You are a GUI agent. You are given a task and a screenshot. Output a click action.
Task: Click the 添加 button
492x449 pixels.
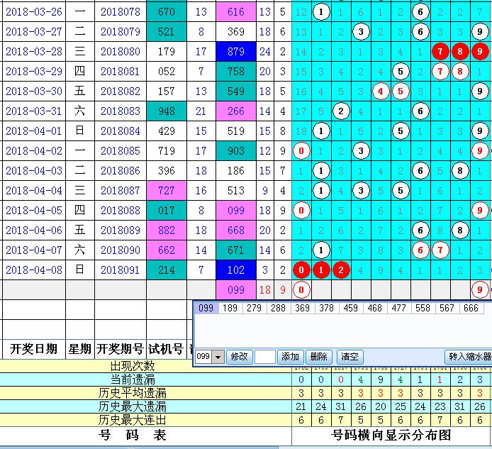pyautogui.click(x=291, y=357)
